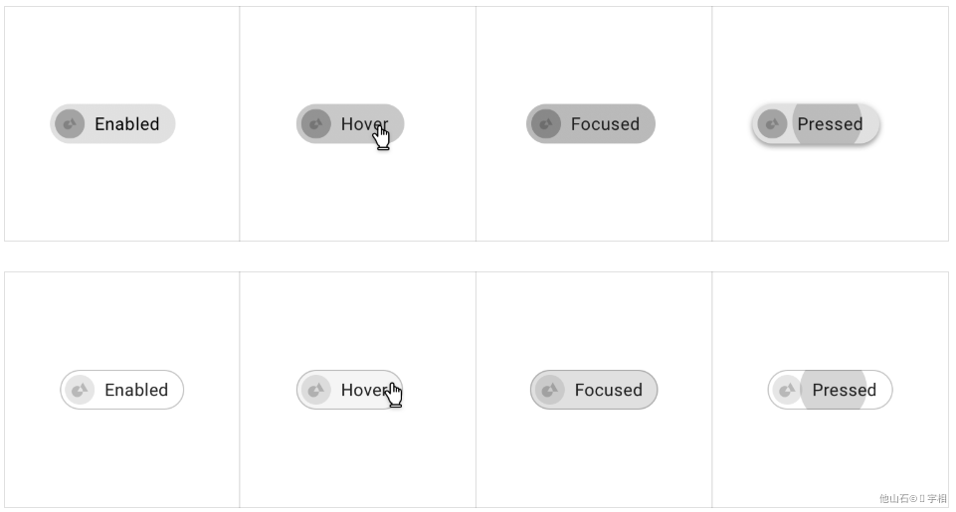Screen dimensions: 956x512
Task: Choose the outlined Hover chip label
Action: click(x=364, y=390)
